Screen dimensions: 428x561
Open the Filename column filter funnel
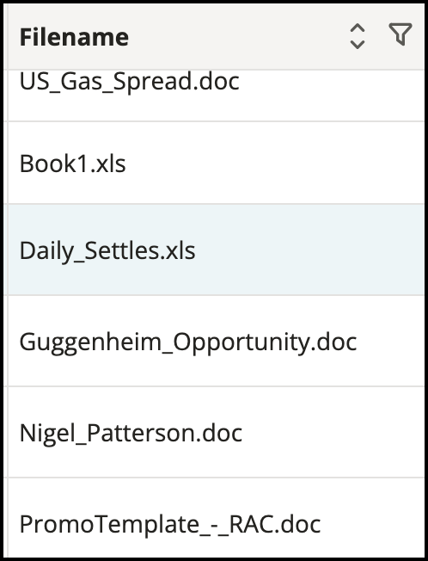click(x=400, y=34)
